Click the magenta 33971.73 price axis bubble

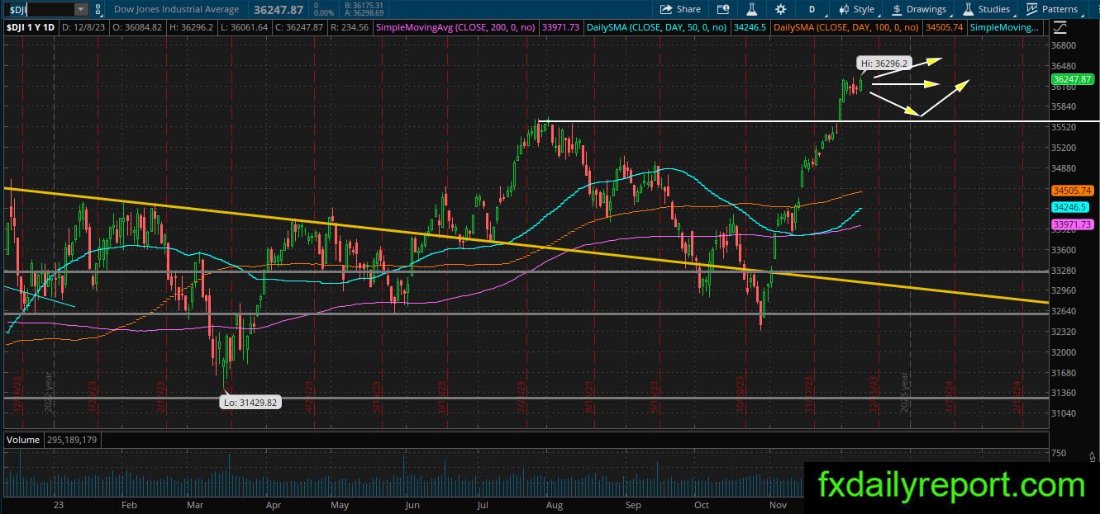coord(1072,224)
